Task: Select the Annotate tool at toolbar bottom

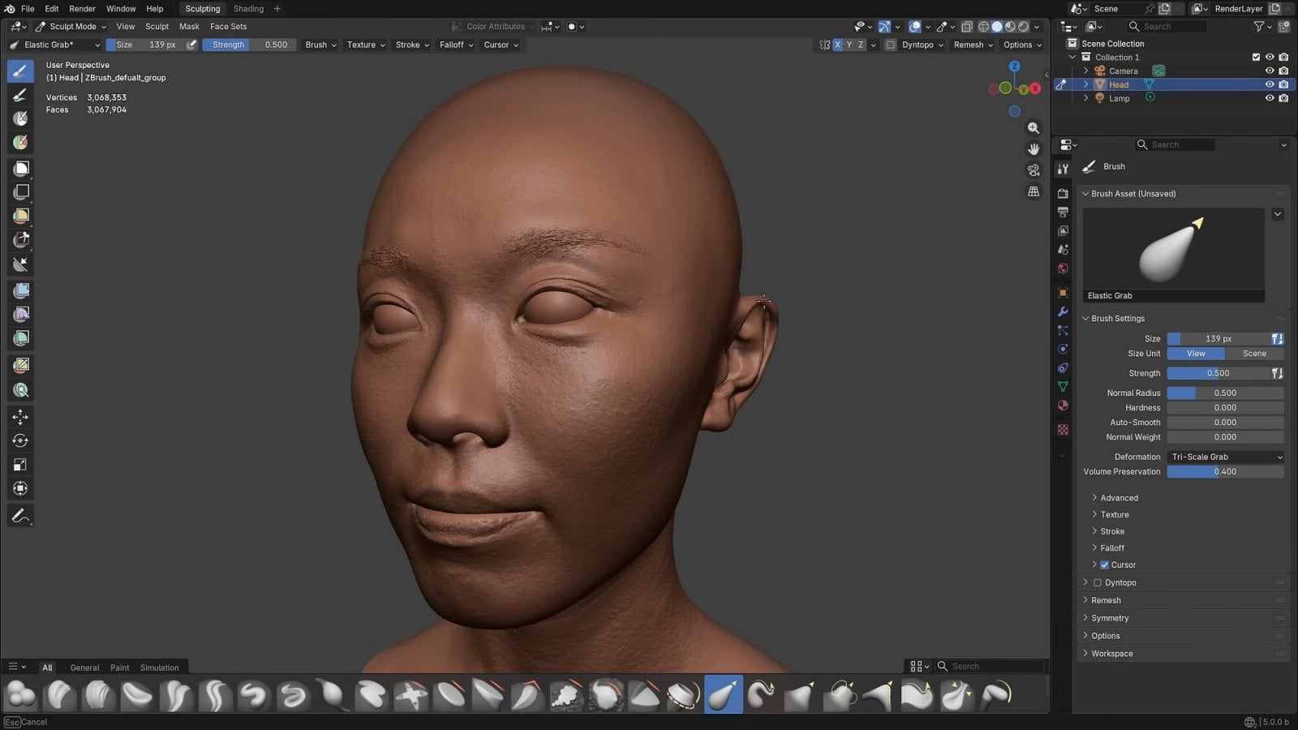Action: pos(19,516)
